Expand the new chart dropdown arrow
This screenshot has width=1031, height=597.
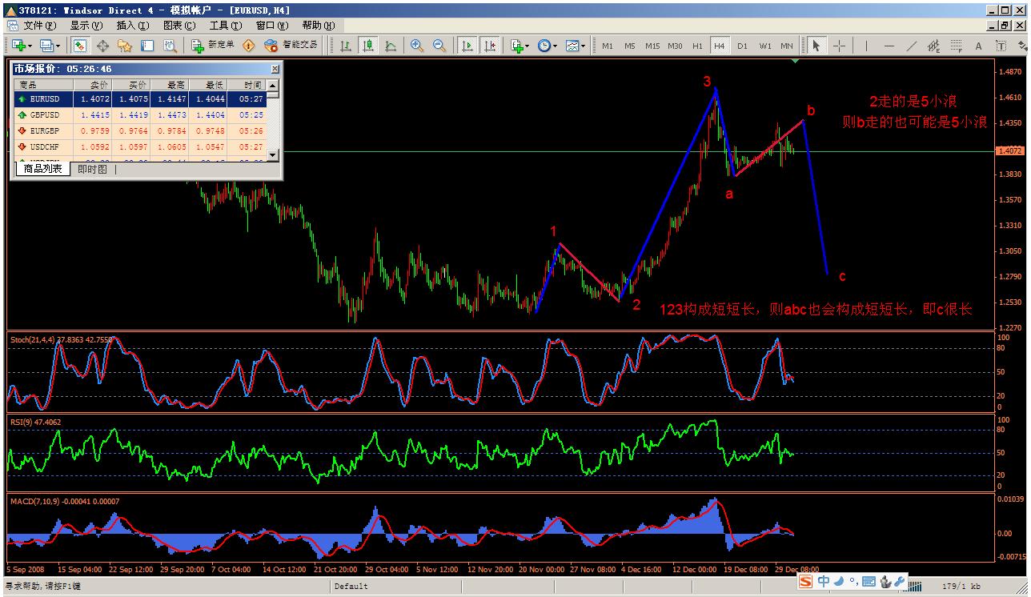coord(30,46)
